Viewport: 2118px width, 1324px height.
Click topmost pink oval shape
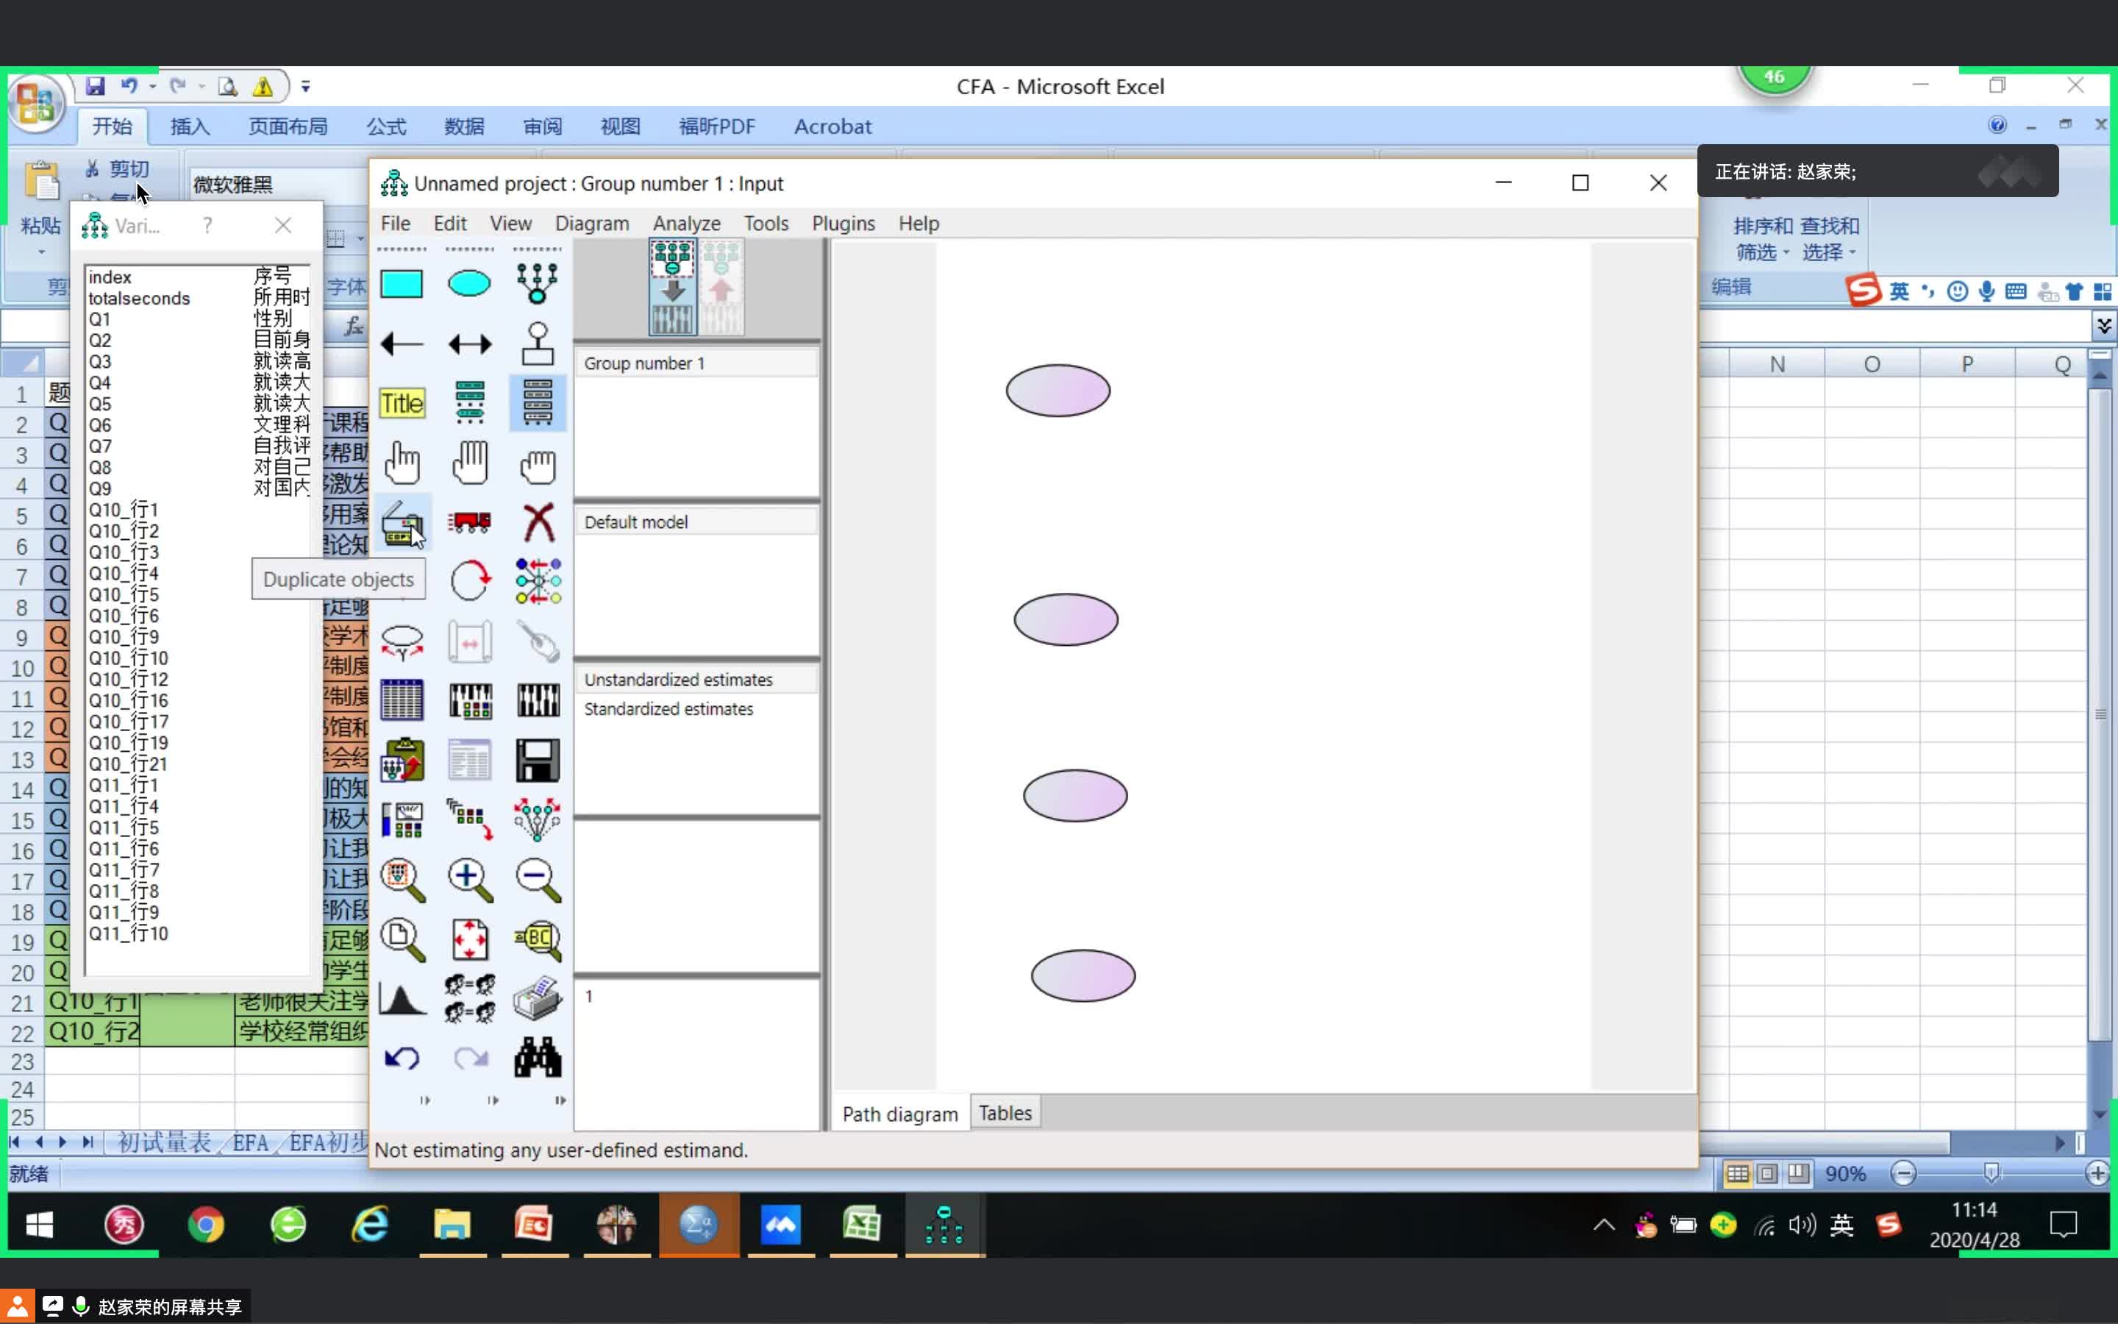click(x=1058, y=389)
